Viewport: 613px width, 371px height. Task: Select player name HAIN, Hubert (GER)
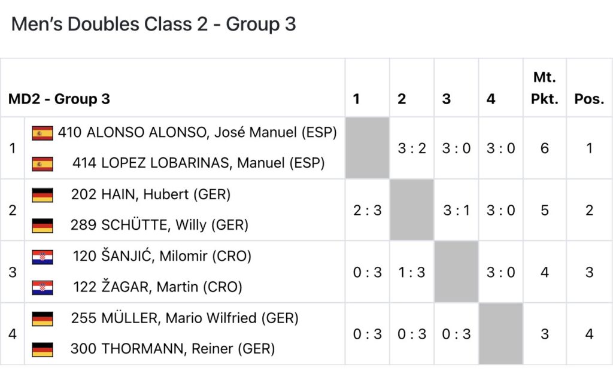[150, 194]
